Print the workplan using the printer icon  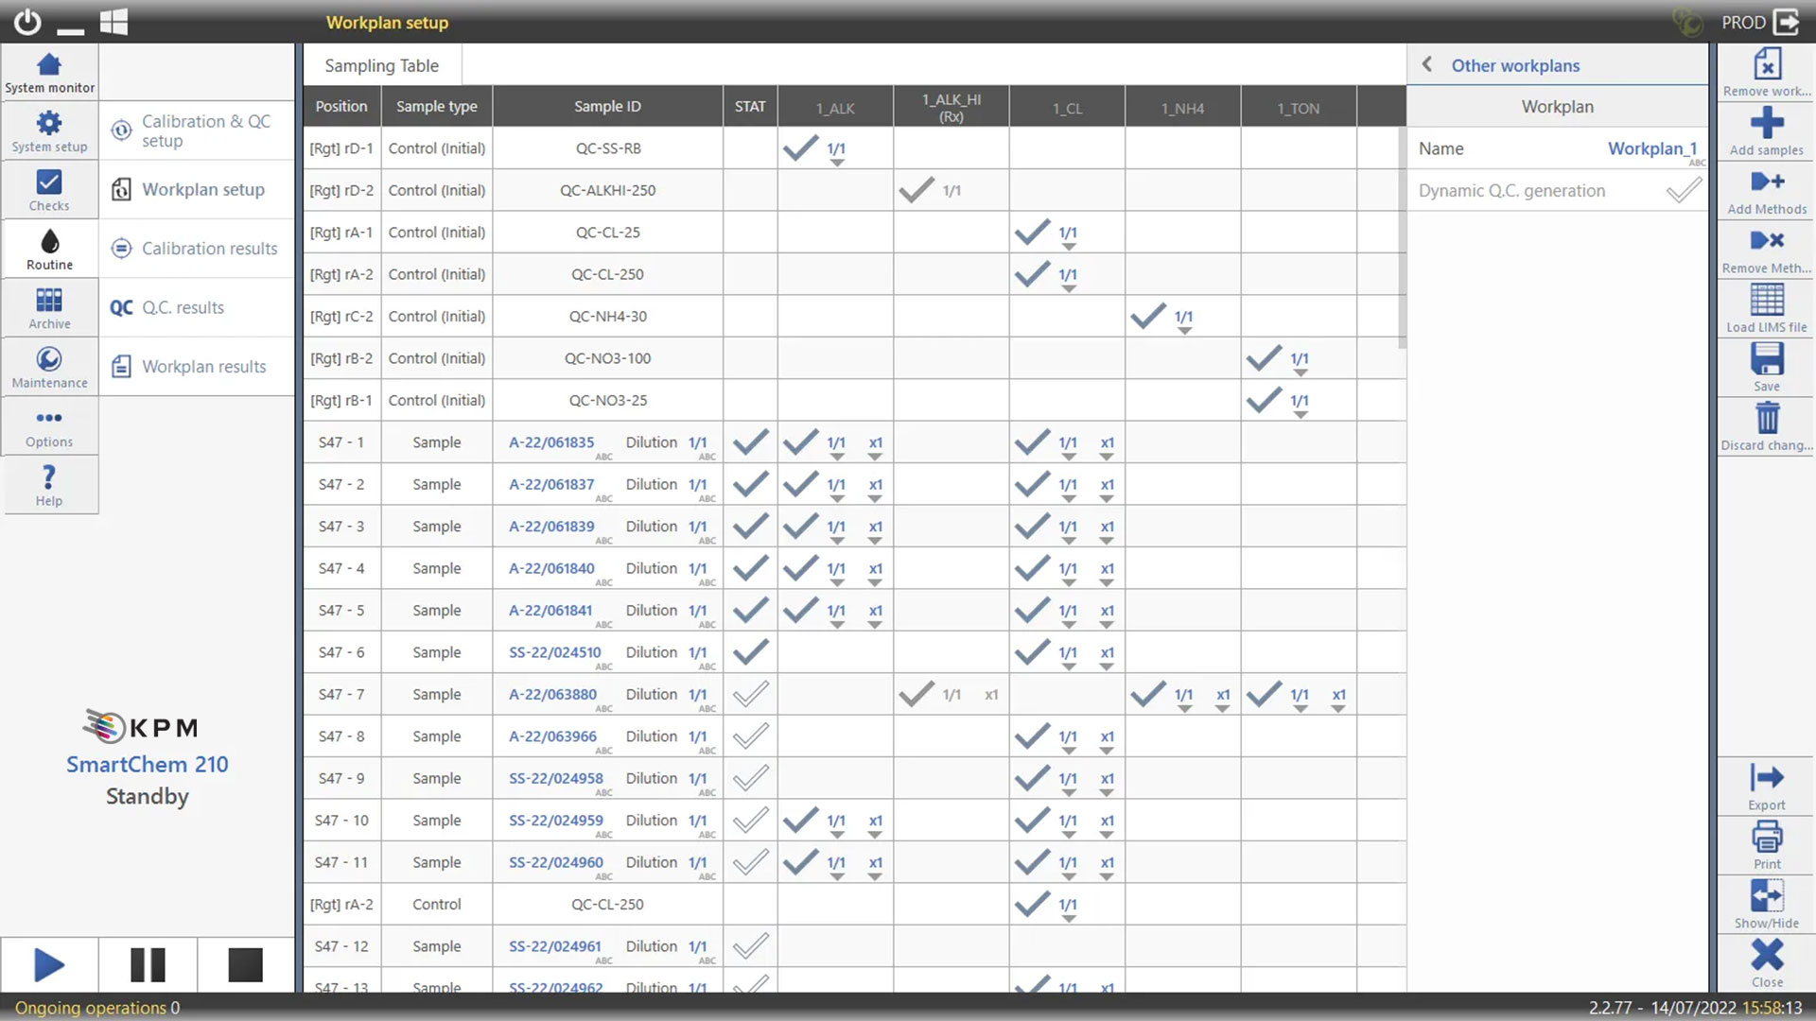(1766, 837)
